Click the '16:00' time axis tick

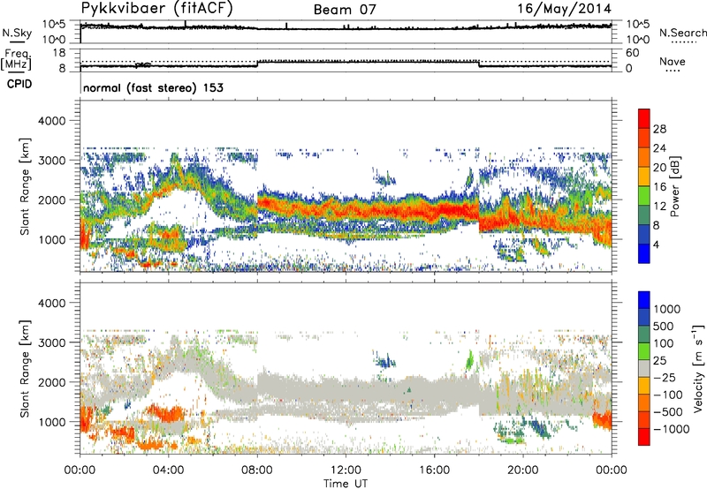pos(434,470)
